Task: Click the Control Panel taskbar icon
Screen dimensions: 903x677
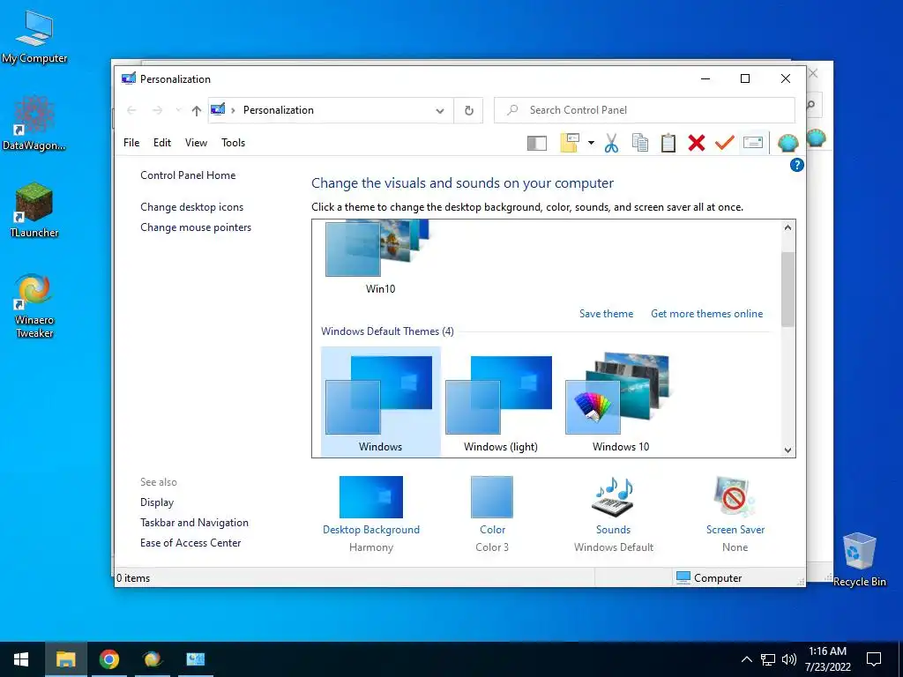Action: (x=195, y=659)
